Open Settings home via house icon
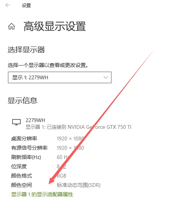The image size is (177, 201). click(12, 26)
